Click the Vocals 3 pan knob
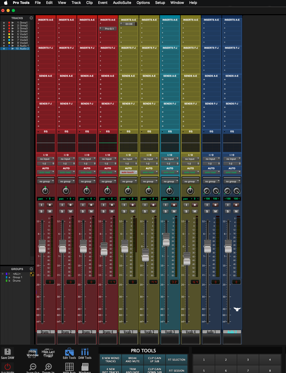Viewport: 286px width, 373px height. point(170,191)
